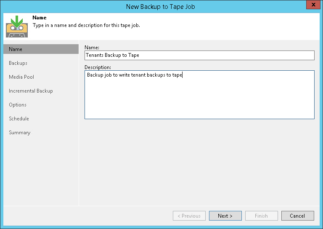The width and height of the screenshot is (323, 229).
Task: Click the bold Name heading in the header
Action: (x=40, y=18)
